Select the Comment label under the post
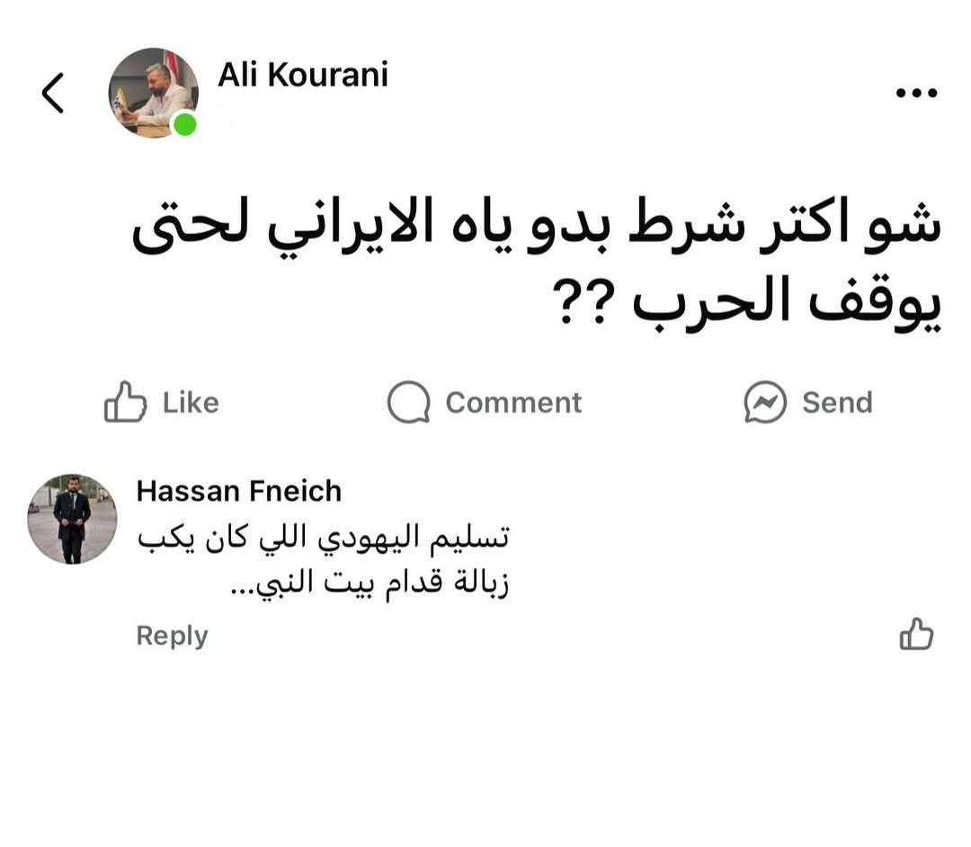The height and width of the screenshot is (847, 971). [513, 402]
